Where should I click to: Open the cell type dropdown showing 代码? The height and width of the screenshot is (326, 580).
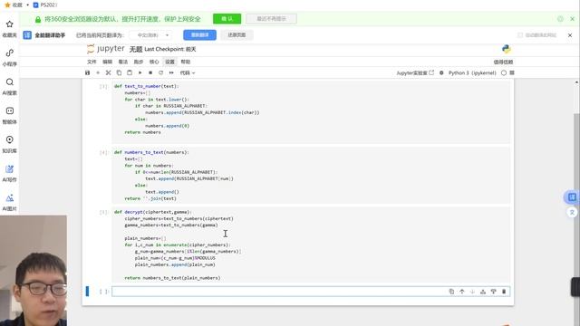tap(188, 72)
